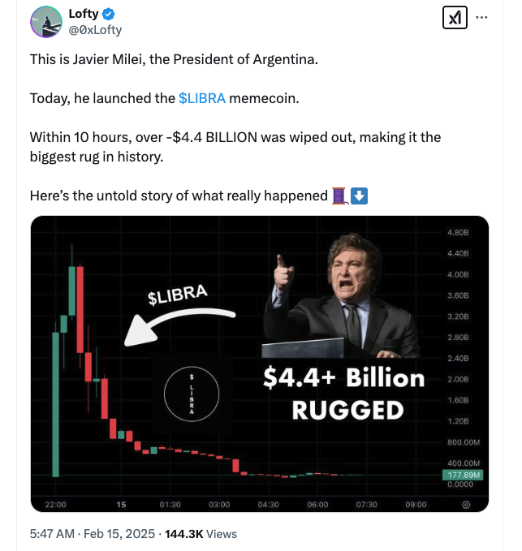Click the circular LIBRA coin logo
Image resolution: width=522 pixels, height=551 pixels.
(192, 393)
